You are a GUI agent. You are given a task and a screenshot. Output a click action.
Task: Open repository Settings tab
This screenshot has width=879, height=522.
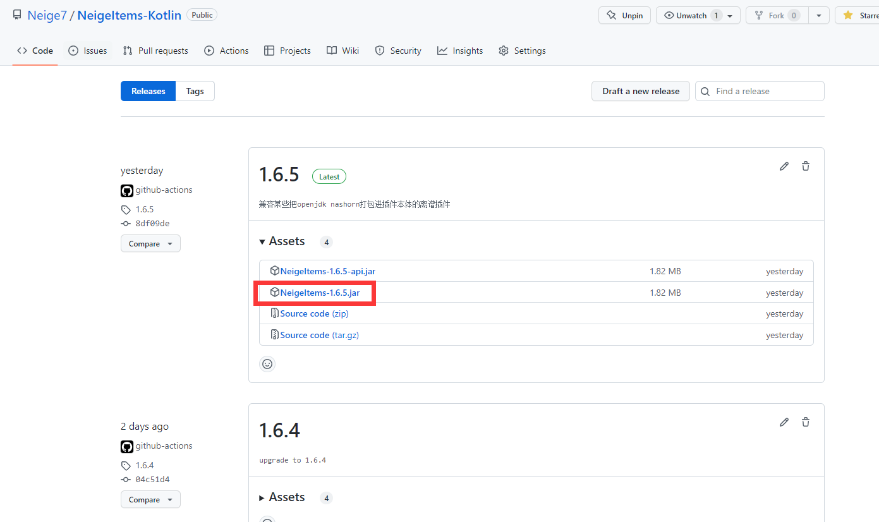522,51
